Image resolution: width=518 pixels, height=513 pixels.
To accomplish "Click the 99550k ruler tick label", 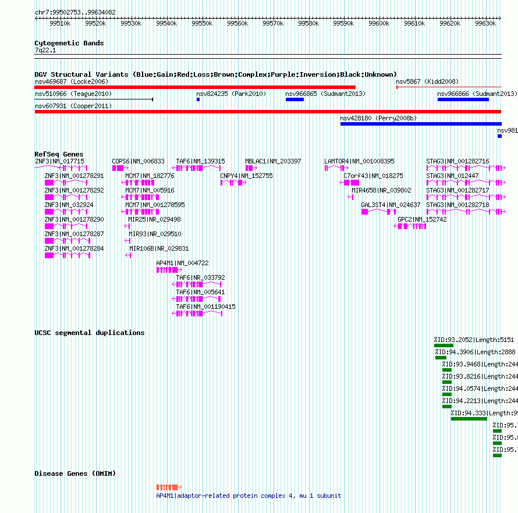I will 202,23.
